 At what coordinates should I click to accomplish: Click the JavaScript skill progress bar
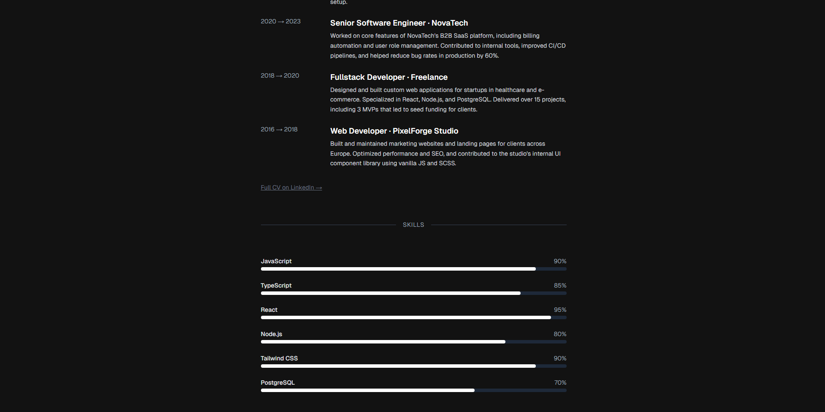tap(413, 269)
